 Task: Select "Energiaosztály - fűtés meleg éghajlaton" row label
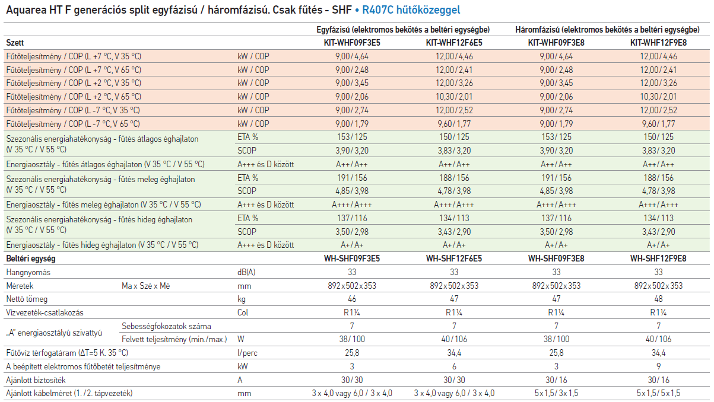(103, 205)
